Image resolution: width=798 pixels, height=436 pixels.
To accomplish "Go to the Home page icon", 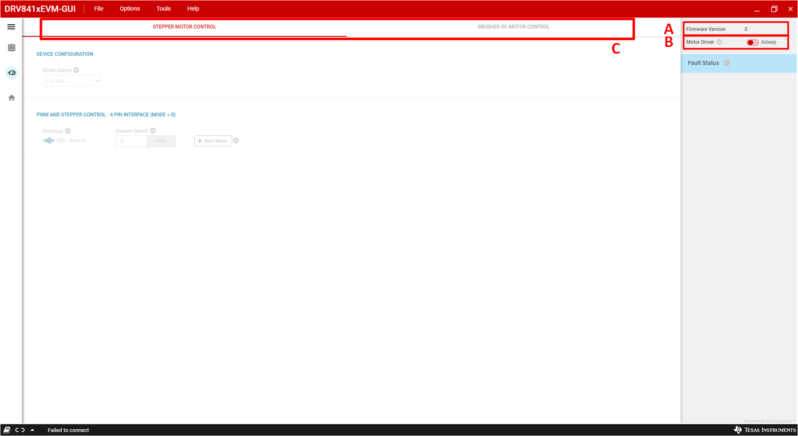I will point(12,98).
